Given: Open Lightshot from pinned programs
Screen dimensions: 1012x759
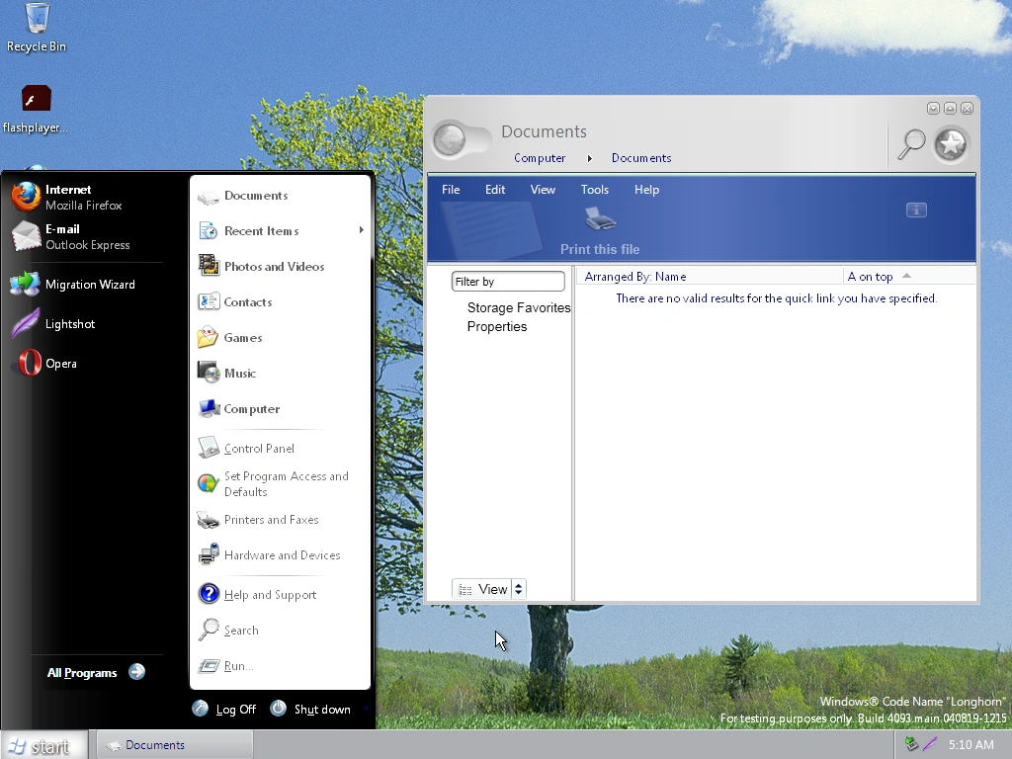Looking at the screenshot, I should 69,324.
